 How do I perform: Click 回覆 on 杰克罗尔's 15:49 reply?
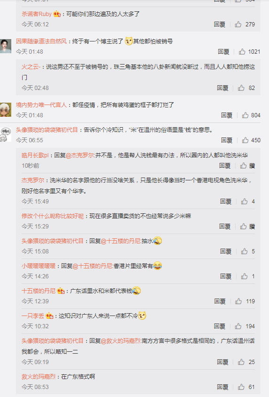pos(226,202)
